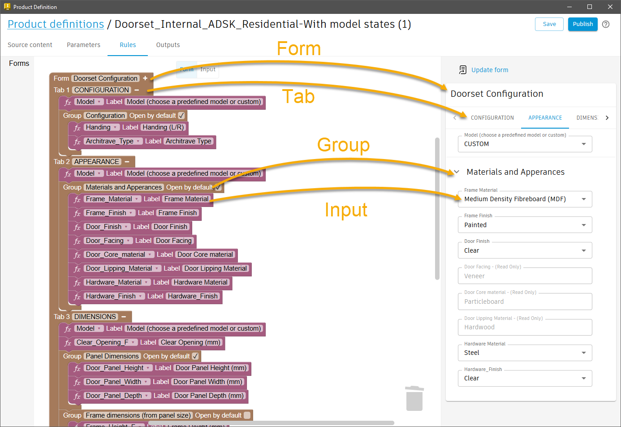Image resolution: width=621 pixels, height=427 pixels.
Task: Click the fx icon on the Architrave_Type row
Action: click(x=77, y=142)
